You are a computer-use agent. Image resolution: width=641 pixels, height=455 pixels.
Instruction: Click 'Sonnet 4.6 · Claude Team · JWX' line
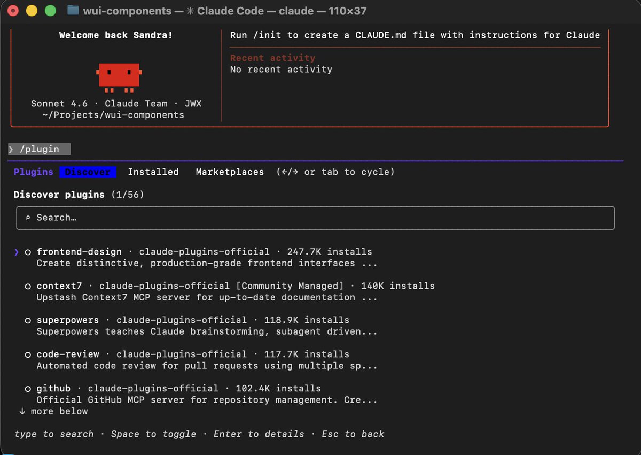click(x=116, y=104)
